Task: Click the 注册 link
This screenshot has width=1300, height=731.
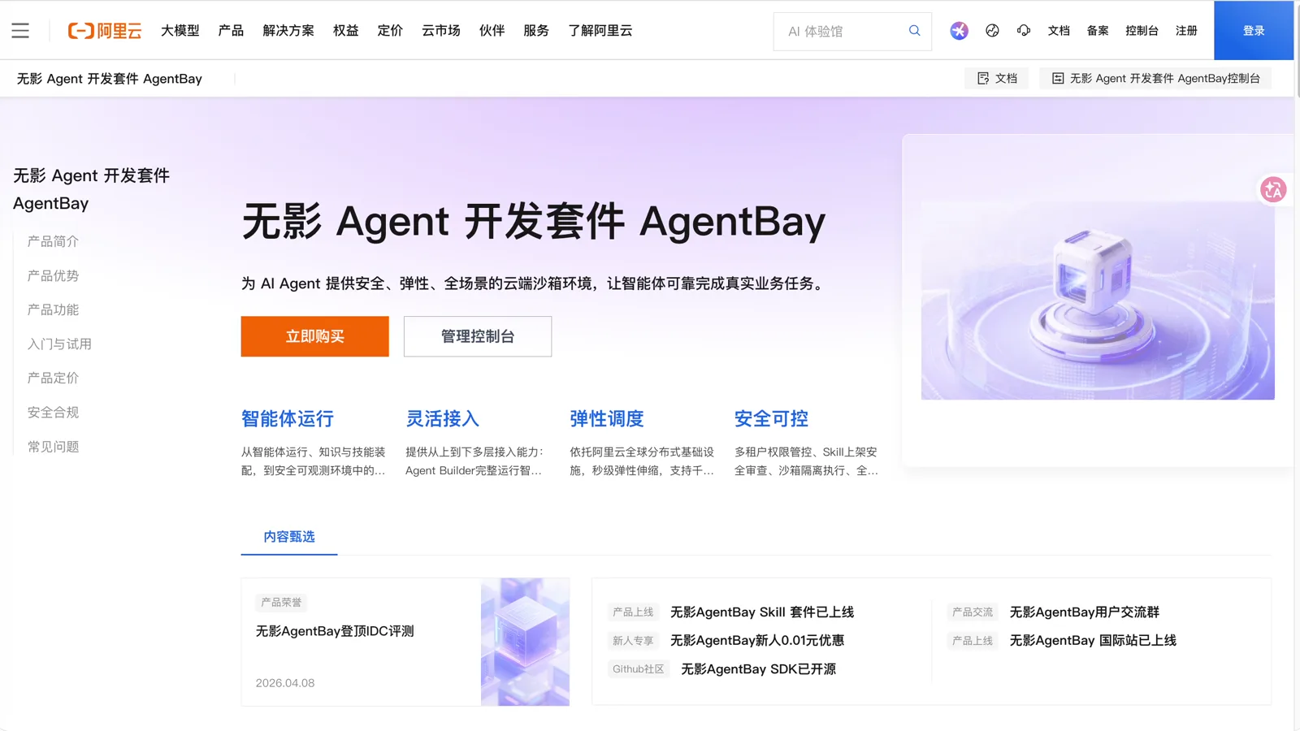Action: [1186, 31]
